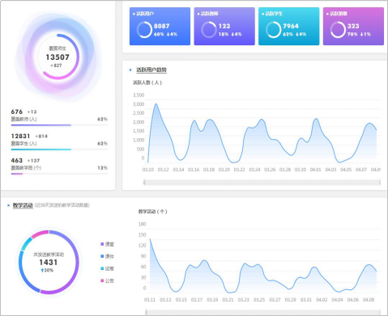
Task: Click the zoom scrollbar under the teaching activity chart
Action: click(262, 312)
